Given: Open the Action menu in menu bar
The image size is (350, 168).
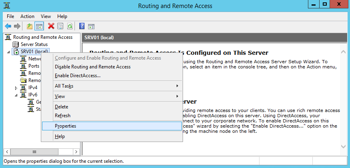Looking at the screenshot, I should click(x=27, y=16).
